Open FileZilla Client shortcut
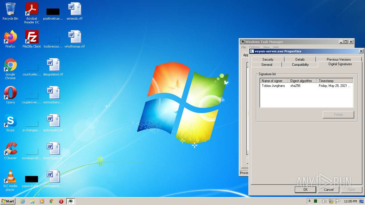Screen dimensions: 365x205 pos(32,39)
